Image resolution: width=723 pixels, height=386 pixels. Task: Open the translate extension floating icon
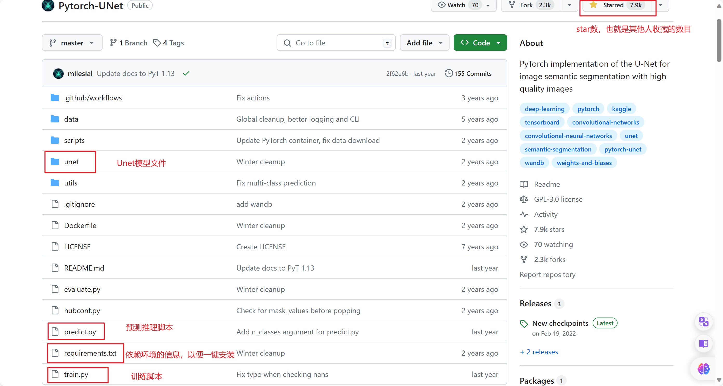coord(704,321)
